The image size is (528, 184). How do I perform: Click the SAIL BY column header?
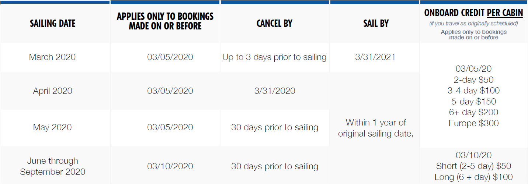point(375,24)
